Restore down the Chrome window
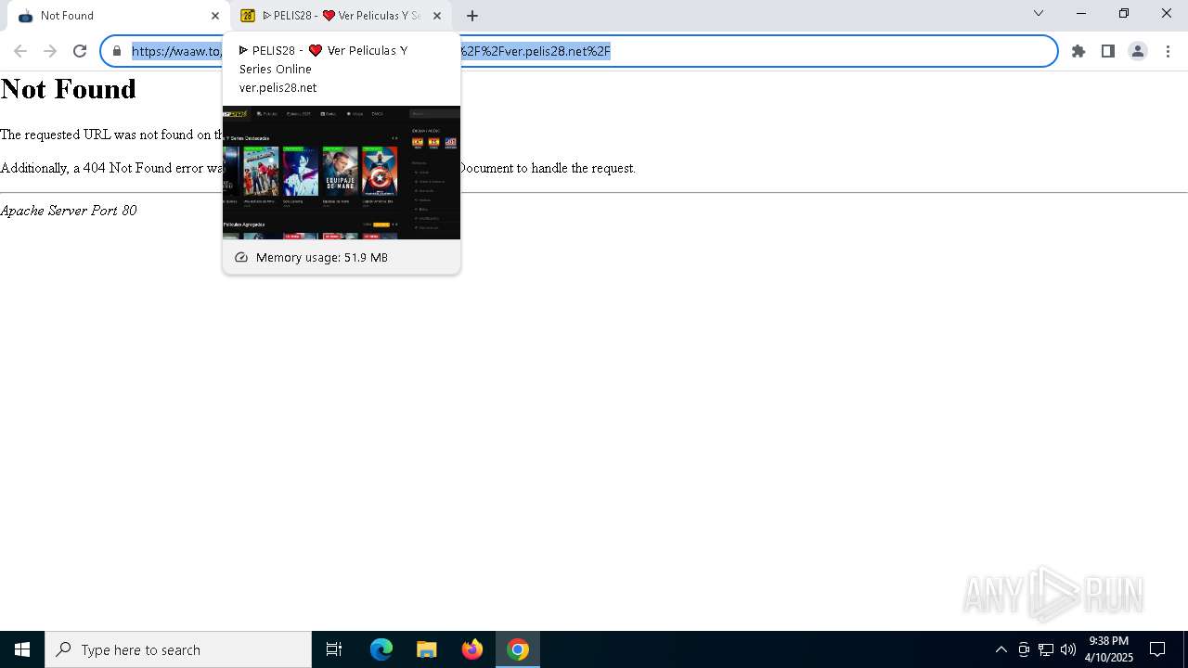 click(1124, 14)
